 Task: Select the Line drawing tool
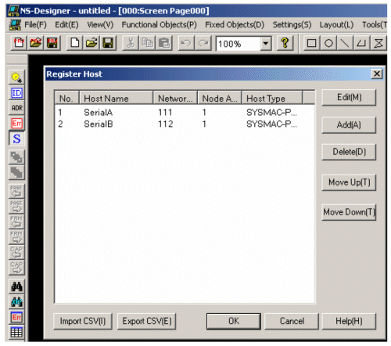click(x=345, y=43)
